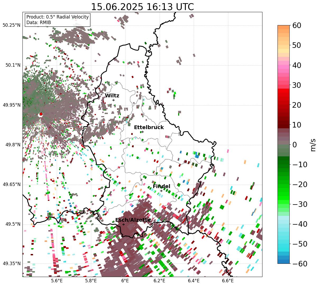Screen dimensions: 319x286
Task: Click the blue bottom band of the colorbar
Action: (284, 261)
